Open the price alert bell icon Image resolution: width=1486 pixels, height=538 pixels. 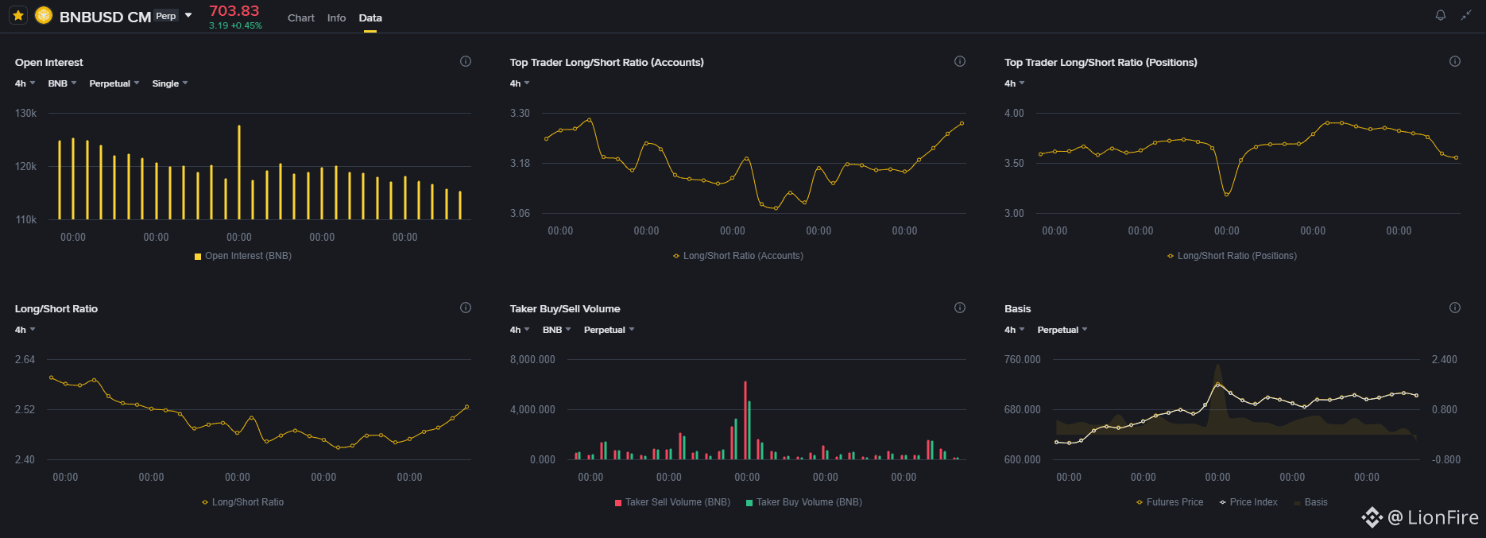[x=1440, y=15]
